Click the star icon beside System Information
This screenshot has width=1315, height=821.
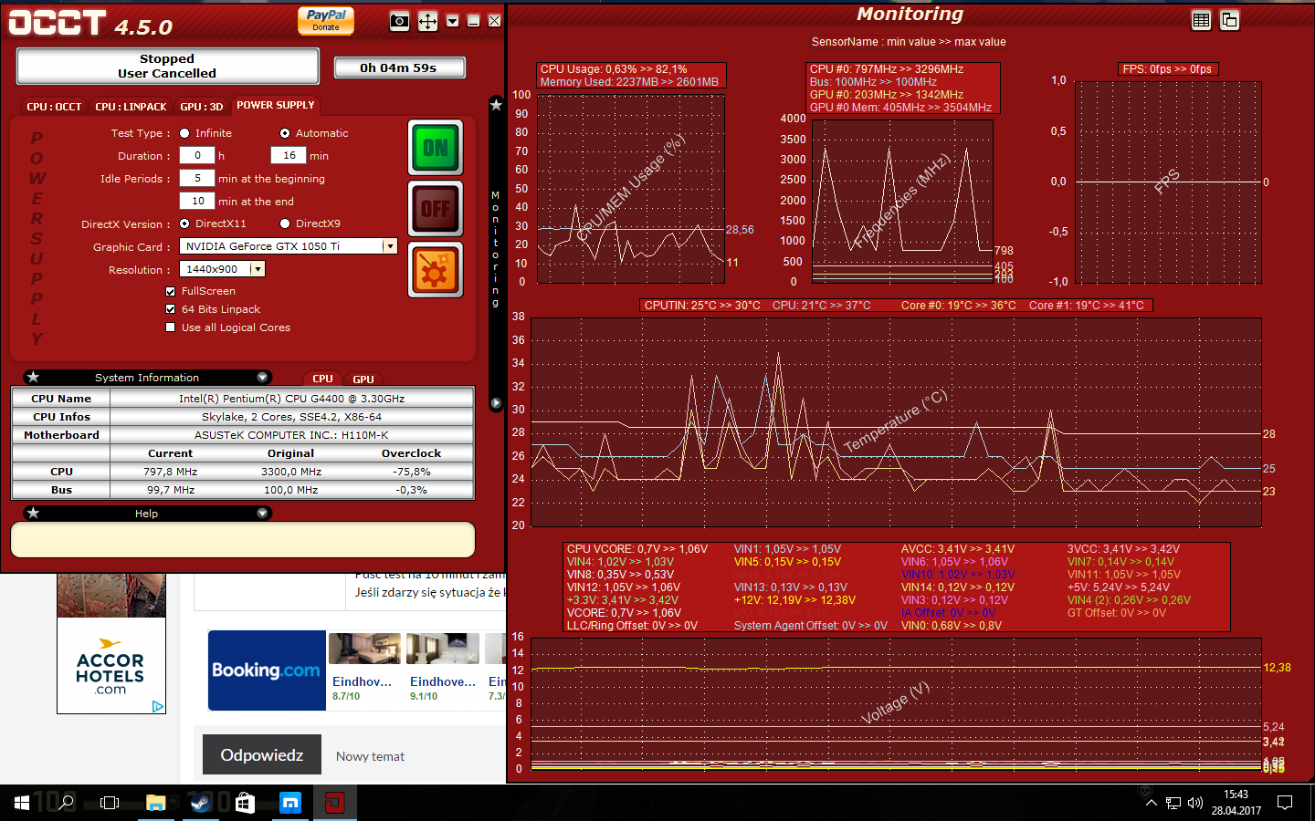pos(33,377)
